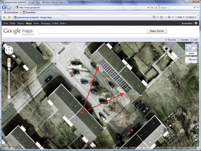Viewport: 201px width, 151px height.
Task: Open the Seite dropdown menu
Action: 180,17
